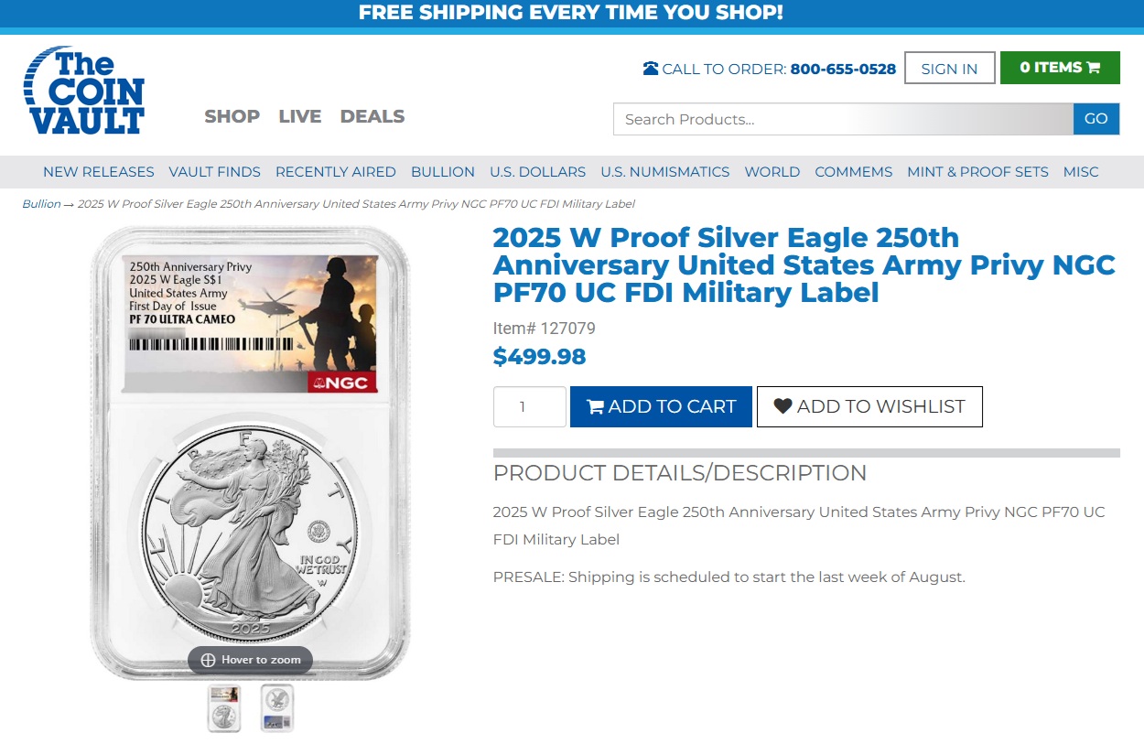This screenshot has height=744, width=1144.
Task: Go to the LIVE section
Action: 300,116
